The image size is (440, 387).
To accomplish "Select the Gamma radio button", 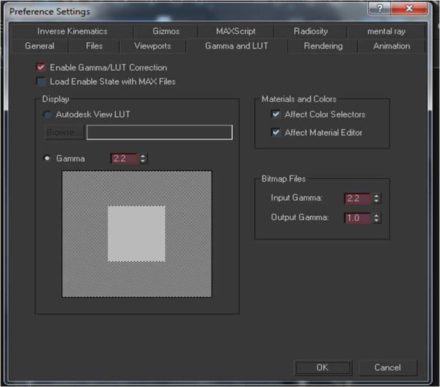I will point(47,158).
